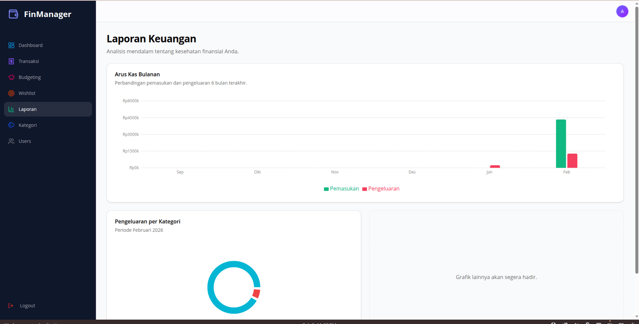Click the Dashboard navigation link
The height and width of the screenshot is (324, 639).
(x=30, y=45)
